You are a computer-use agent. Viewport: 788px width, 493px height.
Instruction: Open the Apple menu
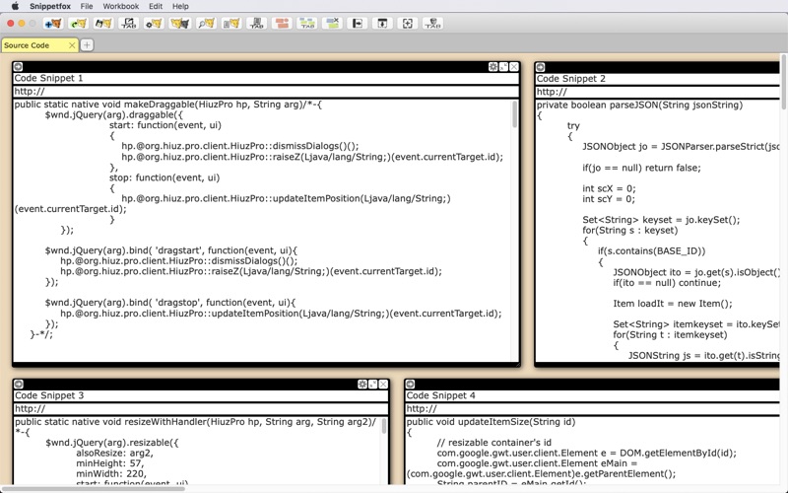click(x=15, y=6)
